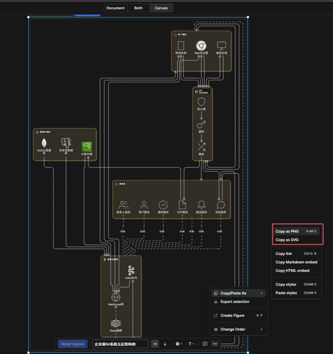Select the 防火墙 shield icon
333x354 pixels.
[201, 102]
